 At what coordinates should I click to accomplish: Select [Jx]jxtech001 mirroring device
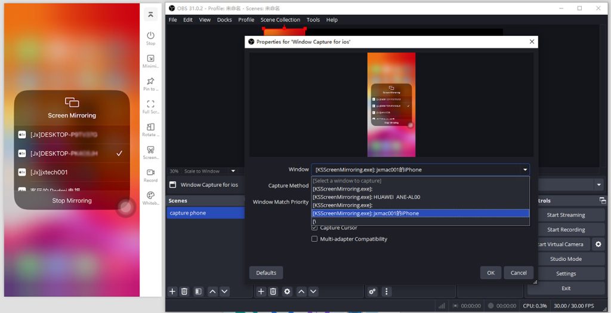(x=72, y=172)
